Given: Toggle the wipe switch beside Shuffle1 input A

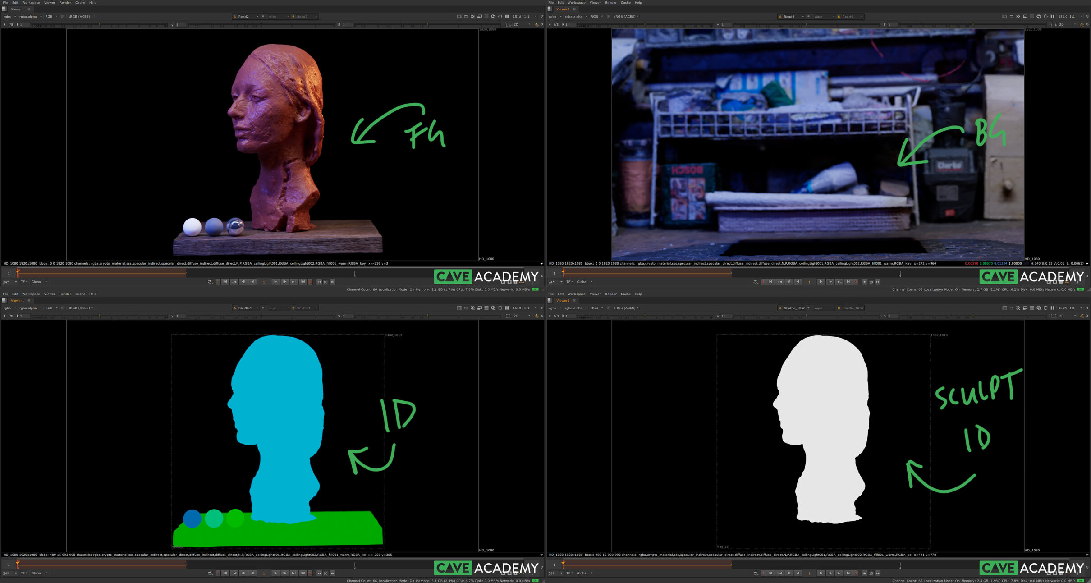Looking at the screenshot, I should coord(263,308).
